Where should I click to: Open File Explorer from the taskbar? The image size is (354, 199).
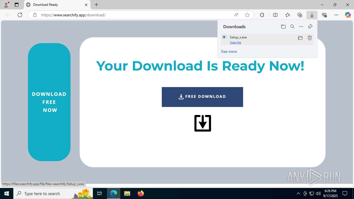[x=127, y=193]
